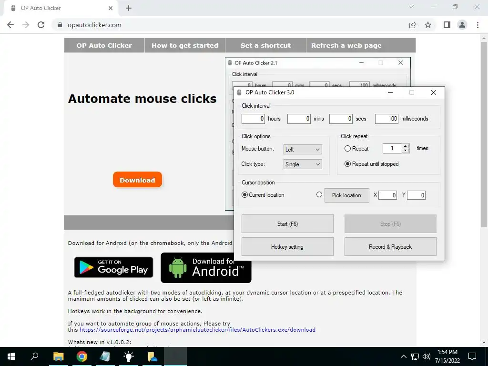
Task: Click the volume speaker tray icon
Action: (427, 356)
